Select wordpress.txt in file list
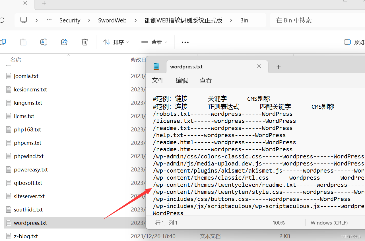Image resolution: width=365 pixels, height=241 pixels. click(x=30, y=223)
